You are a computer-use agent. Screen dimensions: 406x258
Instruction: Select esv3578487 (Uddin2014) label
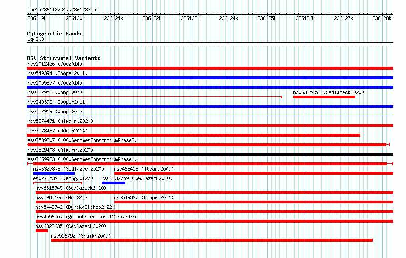coord(57,131)
